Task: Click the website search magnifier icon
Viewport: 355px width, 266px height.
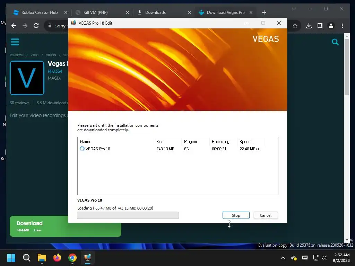Action: point(335,42)
